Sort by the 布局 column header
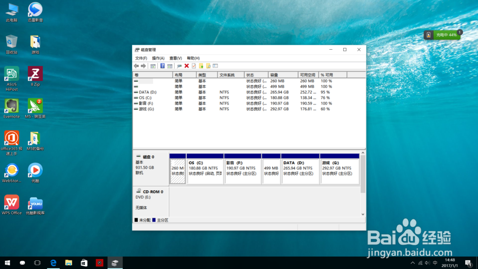The height and width of the screenshot is (269, 478). tap(185, 75)
